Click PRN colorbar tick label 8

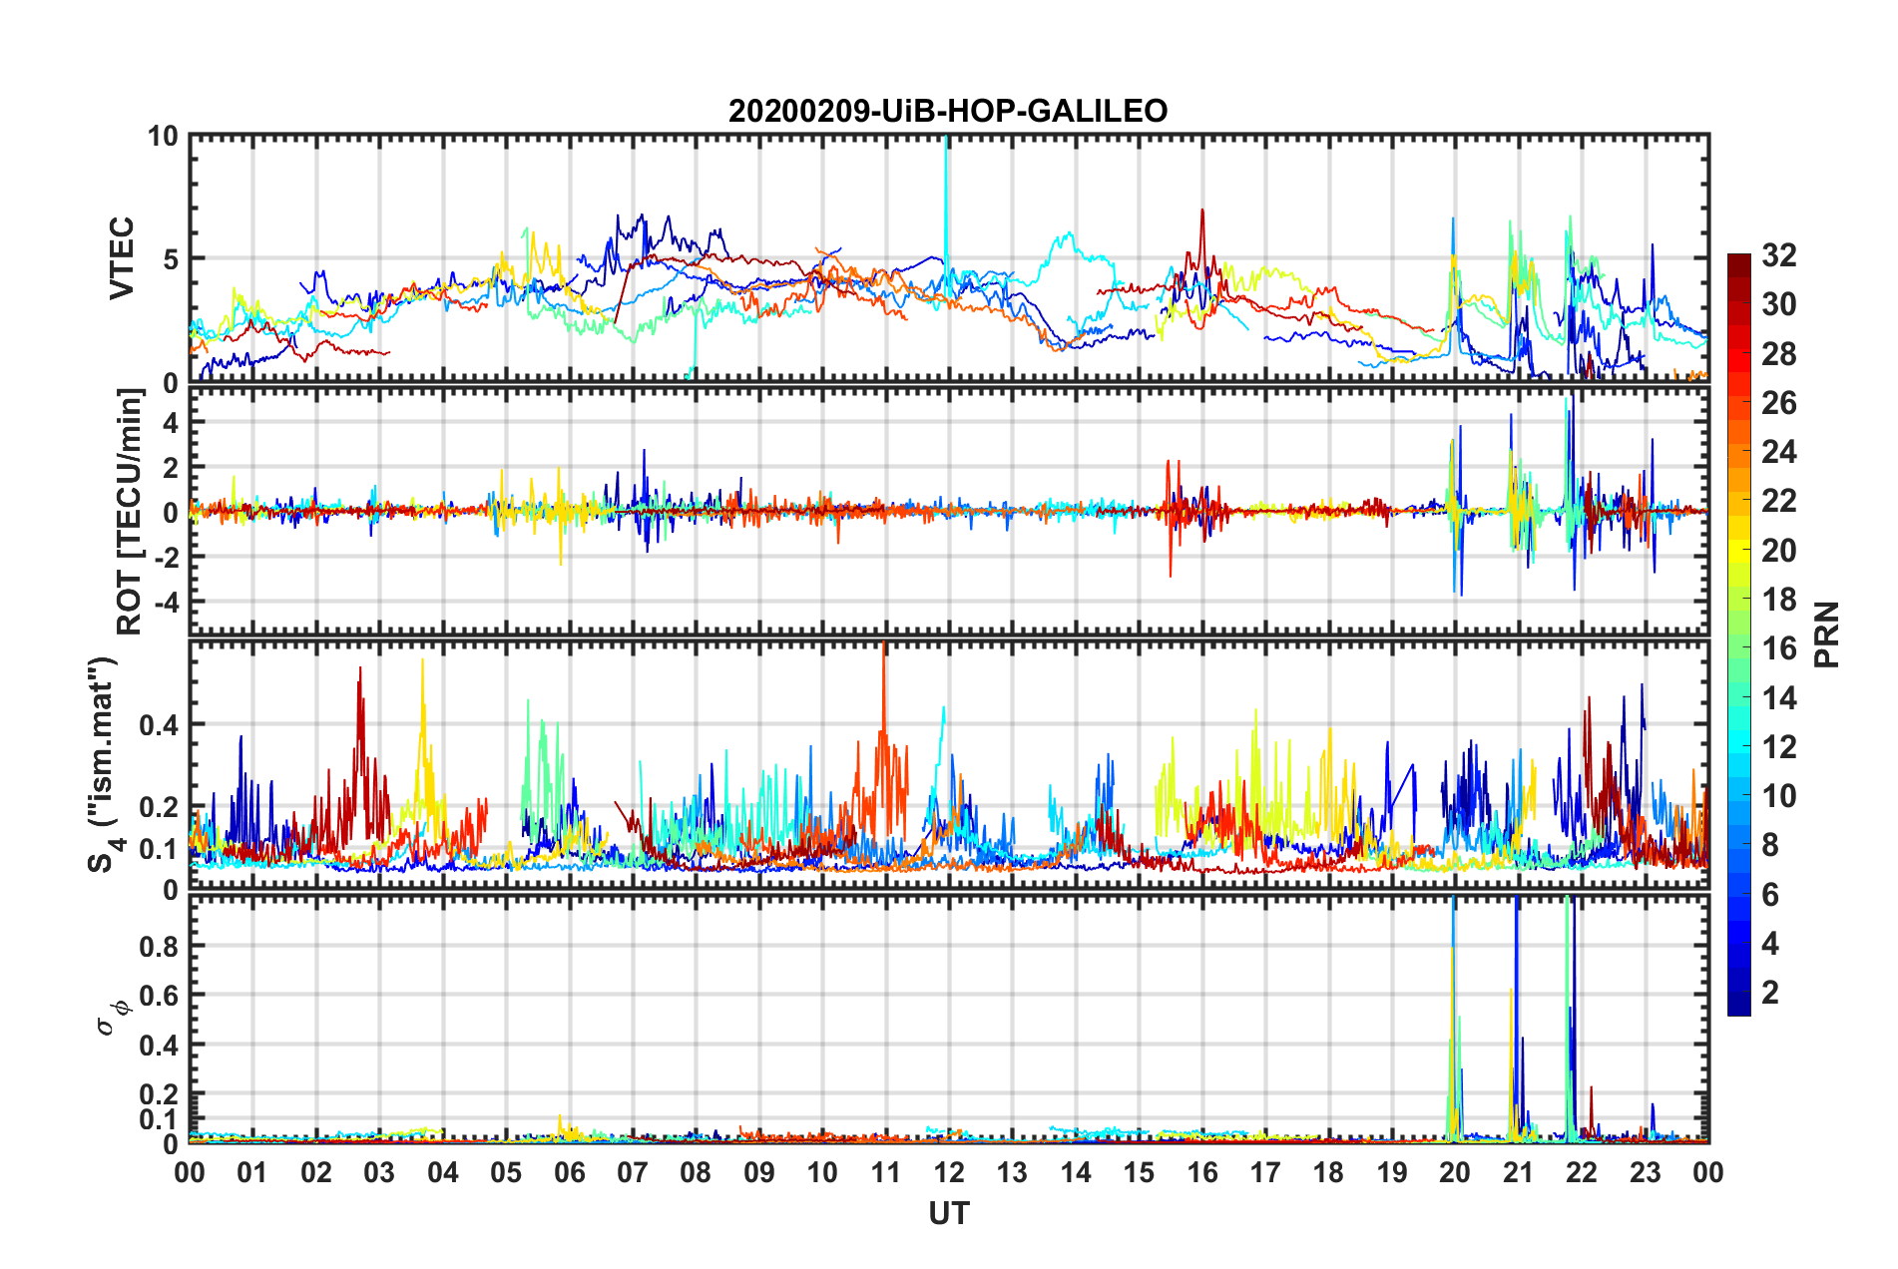(1770, 845)
